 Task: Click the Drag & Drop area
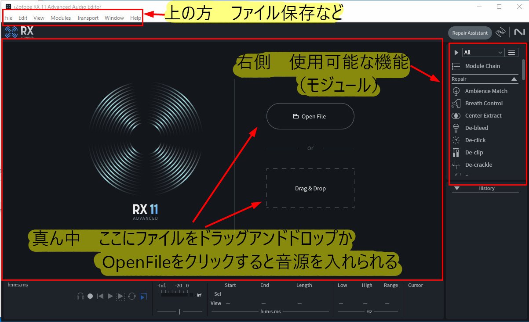[310, 188]
